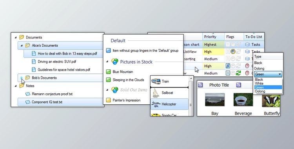The height and width of the screenshot is (149, 294).
Task: Select the Bay photo thumbnail
Action: 215,100
